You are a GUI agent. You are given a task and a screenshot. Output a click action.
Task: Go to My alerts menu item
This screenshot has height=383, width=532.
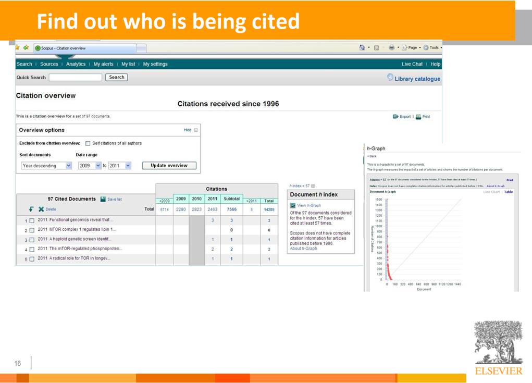tap(103, 64)
